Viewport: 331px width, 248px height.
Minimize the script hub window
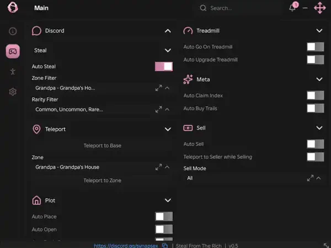click(x=305, y=8)
